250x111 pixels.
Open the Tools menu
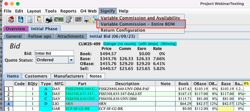[x=51, y=11]
